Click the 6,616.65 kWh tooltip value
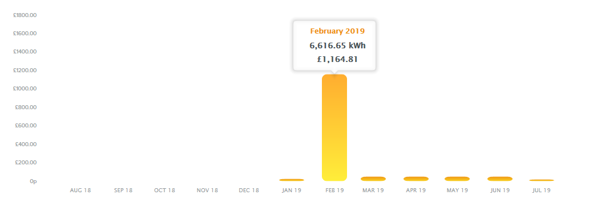This screenshot has height=207, width=597. [x=337, y=45]
